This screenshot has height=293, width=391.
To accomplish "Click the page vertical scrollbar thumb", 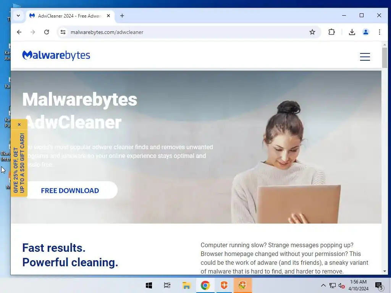I will pos(385,57).
